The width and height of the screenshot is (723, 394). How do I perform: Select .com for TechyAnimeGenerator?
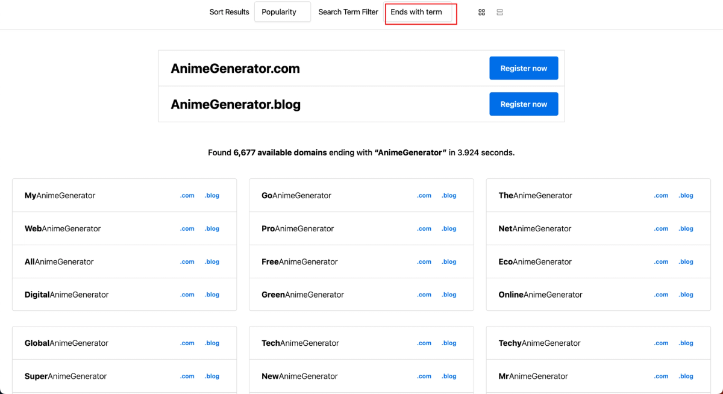tap(662, 343)
